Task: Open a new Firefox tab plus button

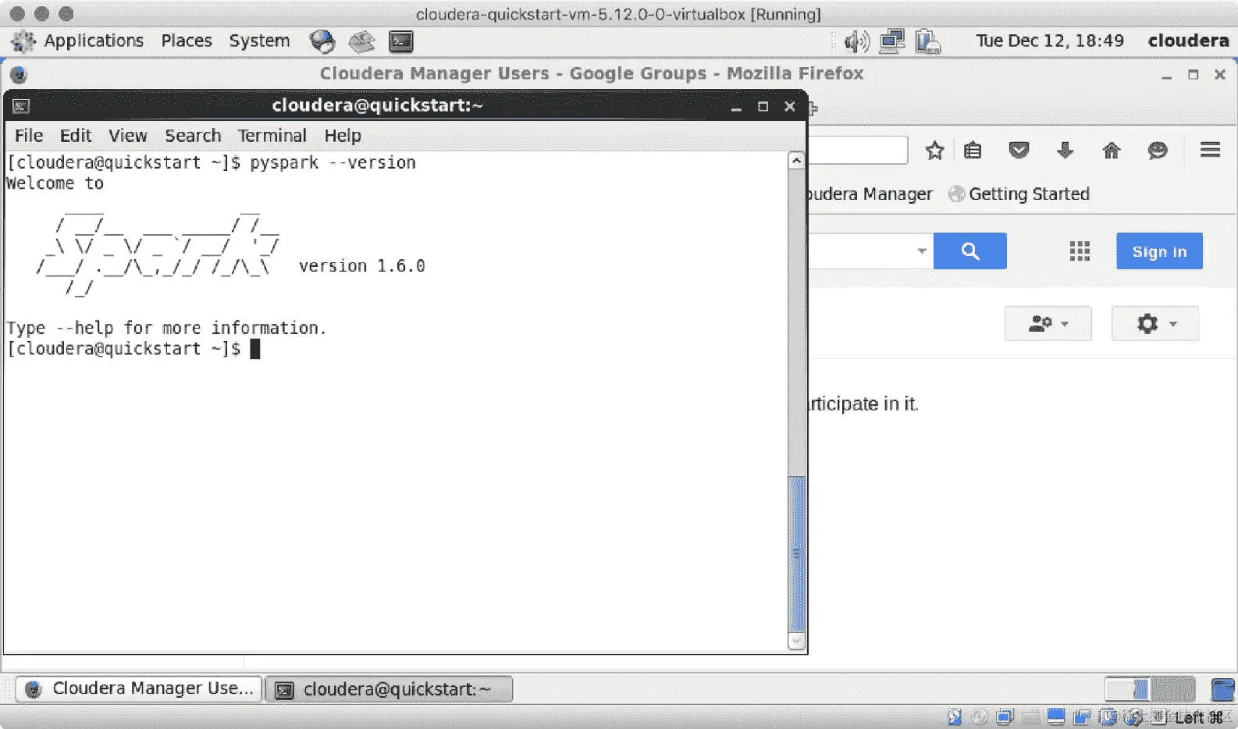Action: [x=813, y=108]
